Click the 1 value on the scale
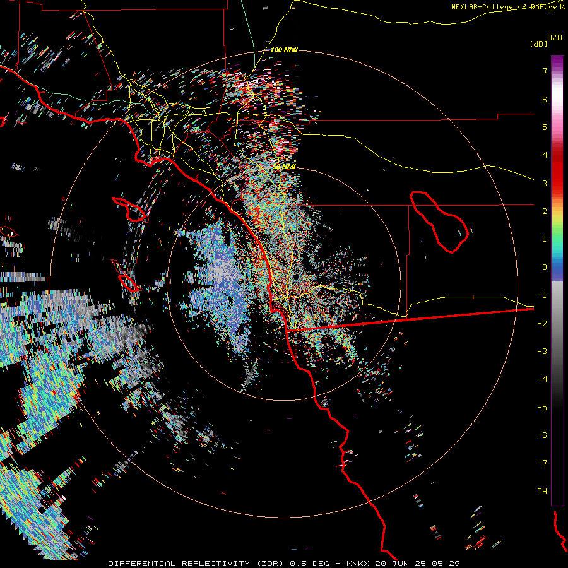This screenshot has height=568, width=568. (x=545, y=239)
